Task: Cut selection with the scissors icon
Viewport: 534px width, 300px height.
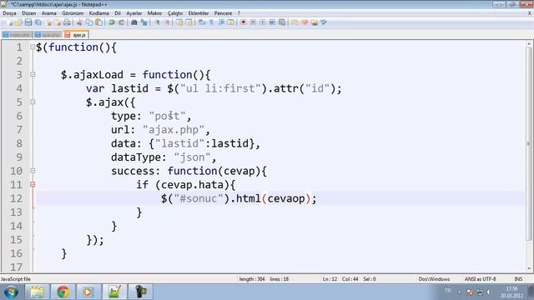Action: 79,22
